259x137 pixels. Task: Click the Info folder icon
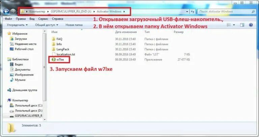[x=54, y=44]
